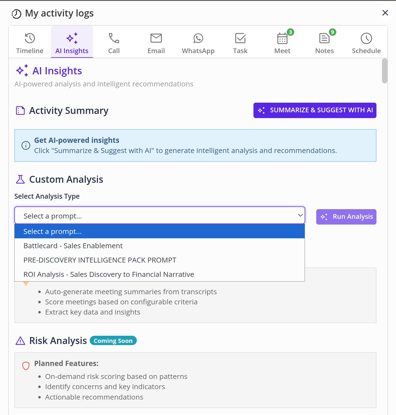Open the Meet calendar icon
396x415 pixels.
click(282, 39)
